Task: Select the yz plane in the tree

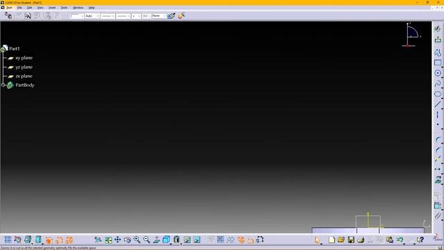Action: click(24, 67)
